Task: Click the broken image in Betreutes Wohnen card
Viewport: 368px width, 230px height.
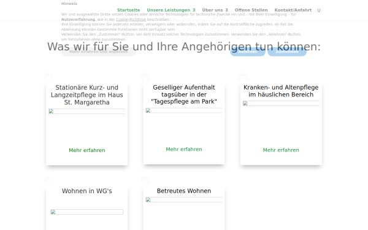Action: [184, 200]
